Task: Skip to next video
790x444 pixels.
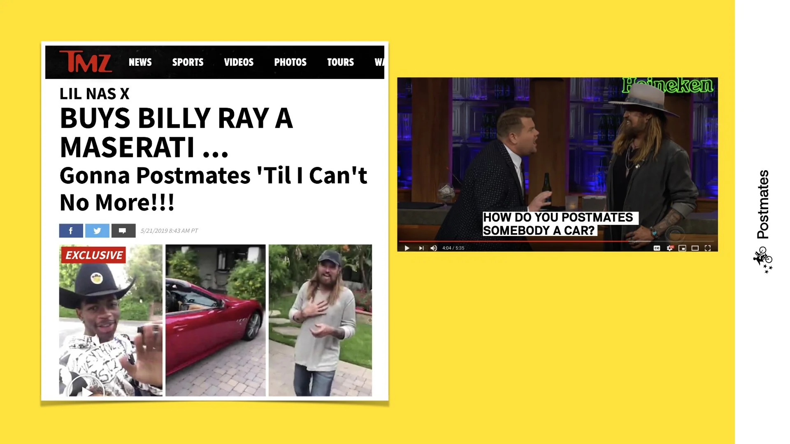Action: click(x=421, y=248)
